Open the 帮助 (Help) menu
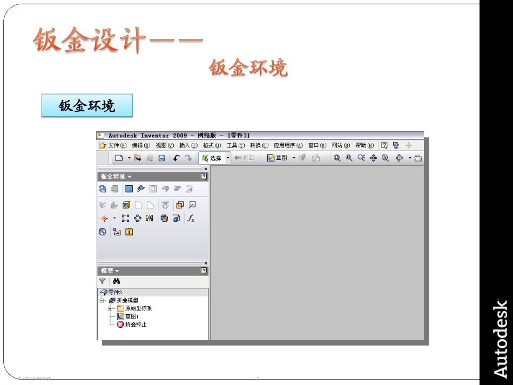 (364, 145)
